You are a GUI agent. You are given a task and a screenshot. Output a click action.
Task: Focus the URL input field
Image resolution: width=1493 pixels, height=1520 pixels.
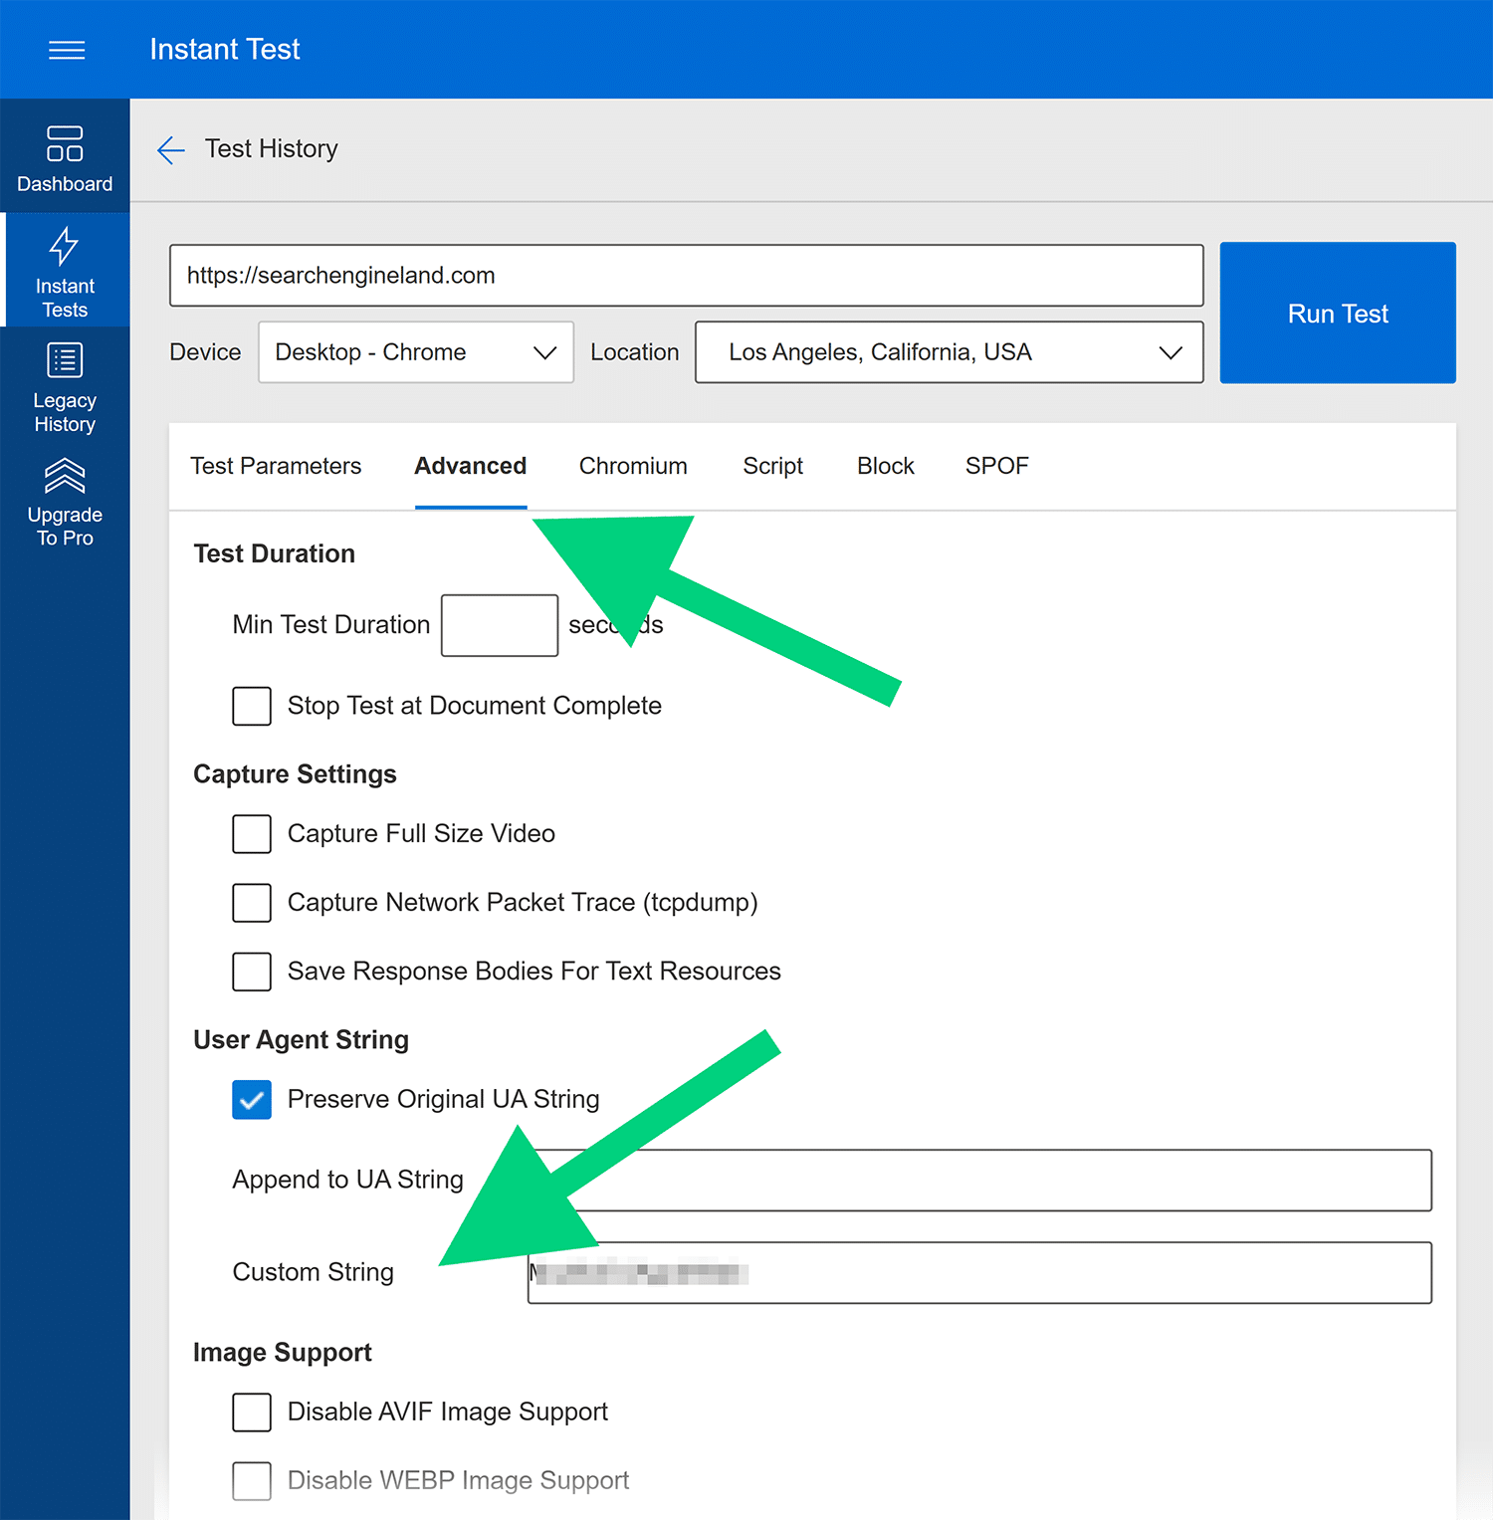(687, 276)
